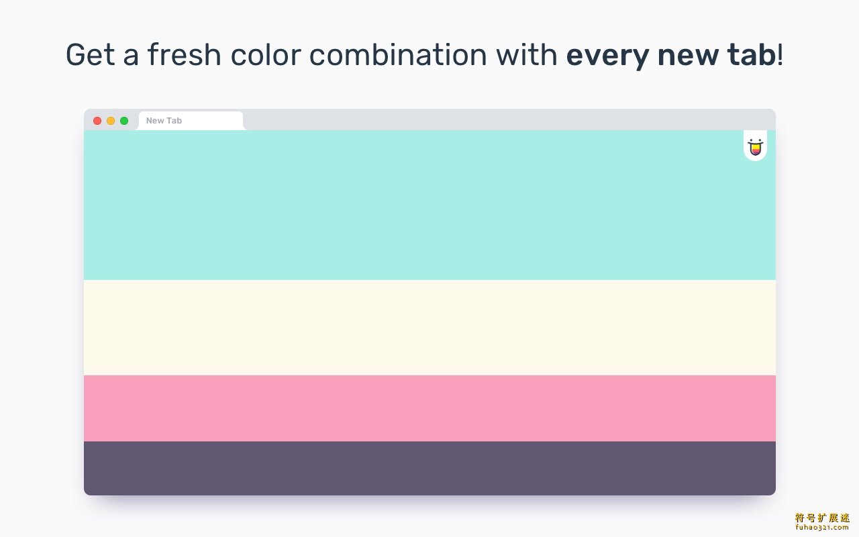Pick the cream off-white color band

coord(429,328)
